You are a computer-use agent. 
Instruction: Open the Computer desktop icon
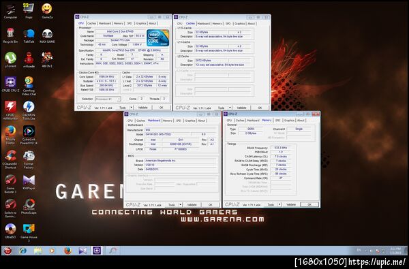coord(10,11)
